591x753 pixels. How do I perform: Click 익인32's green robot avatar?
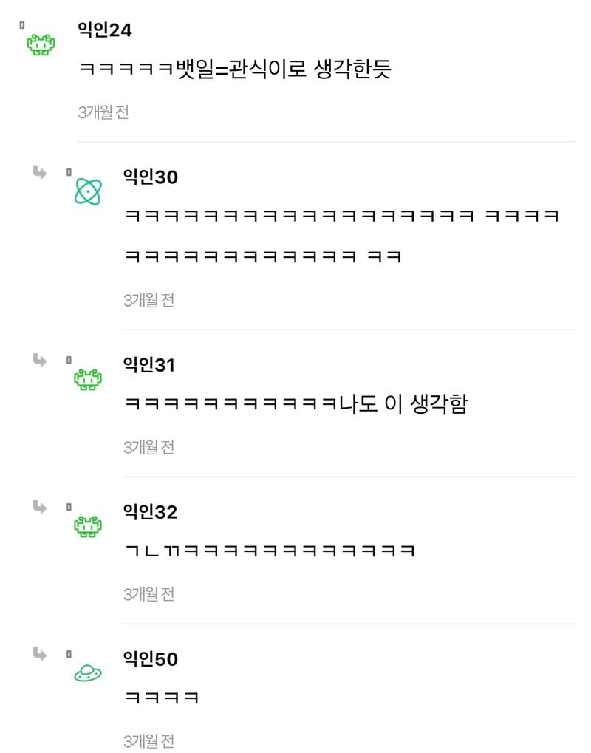(x=88, y=526)
